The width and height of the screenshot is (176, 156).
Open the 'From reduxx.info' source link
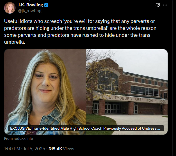[19, 139]
